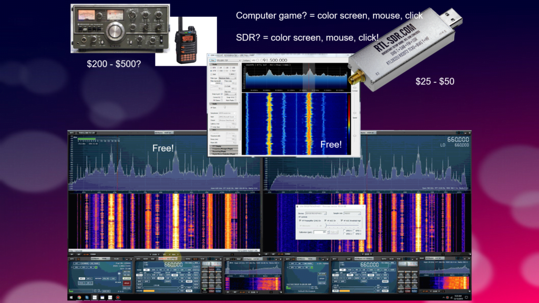The width and height of the screenshot is (539, 303).
Task: Click the Kenwood transceiver photo
Action: pyautogui.click(x=120, y=28)
